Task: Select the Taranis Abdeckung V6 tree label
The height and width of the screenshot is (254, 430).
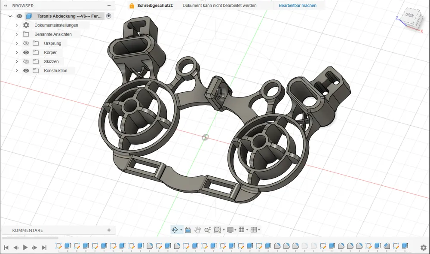Action: 69,16
